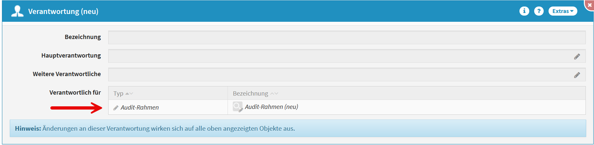Click the Weitere Verantwortliche field

pyautogui.click(x=340, y=74)
